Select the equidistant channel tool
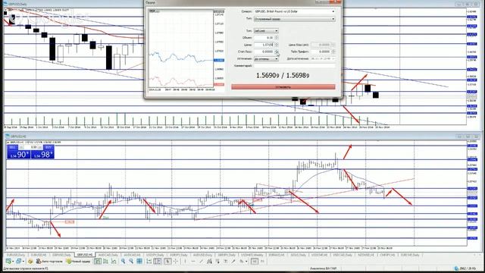Viewport: 485px width, 273px height. pos(209,262)
